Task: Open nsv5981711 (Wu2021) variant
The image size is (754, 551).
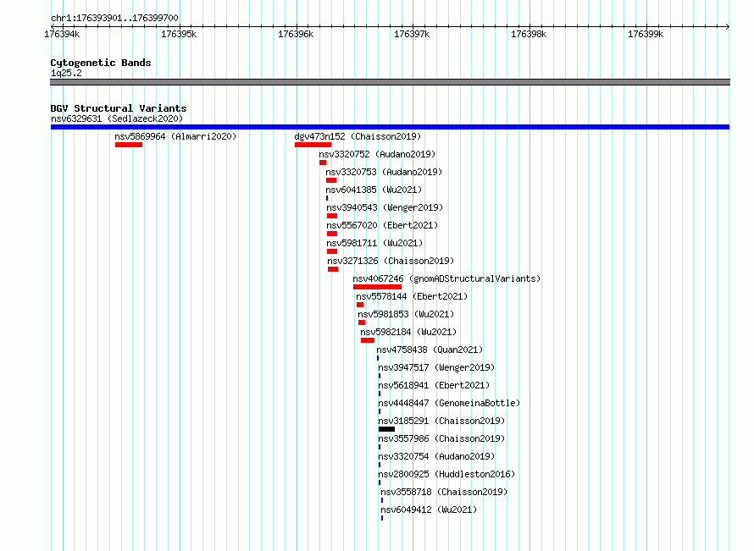Action: click(374, 243)
